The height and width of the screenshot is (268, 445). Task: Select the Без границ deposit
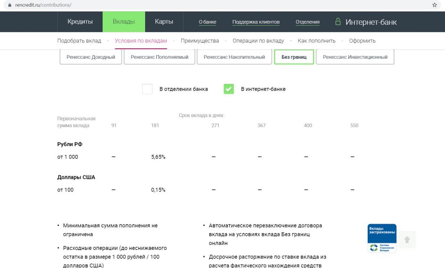coord(294,57)
